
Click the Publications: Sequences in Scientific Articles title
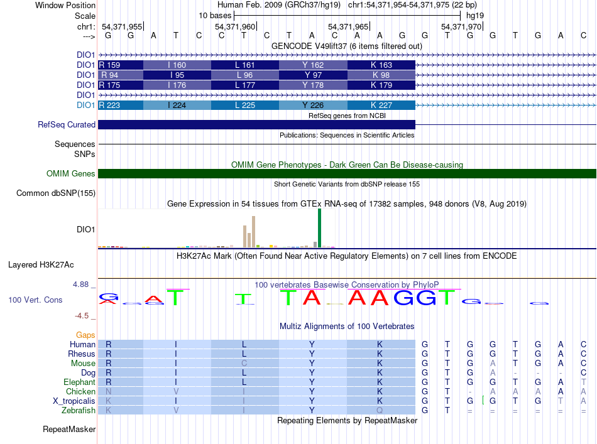click(347, 135)
